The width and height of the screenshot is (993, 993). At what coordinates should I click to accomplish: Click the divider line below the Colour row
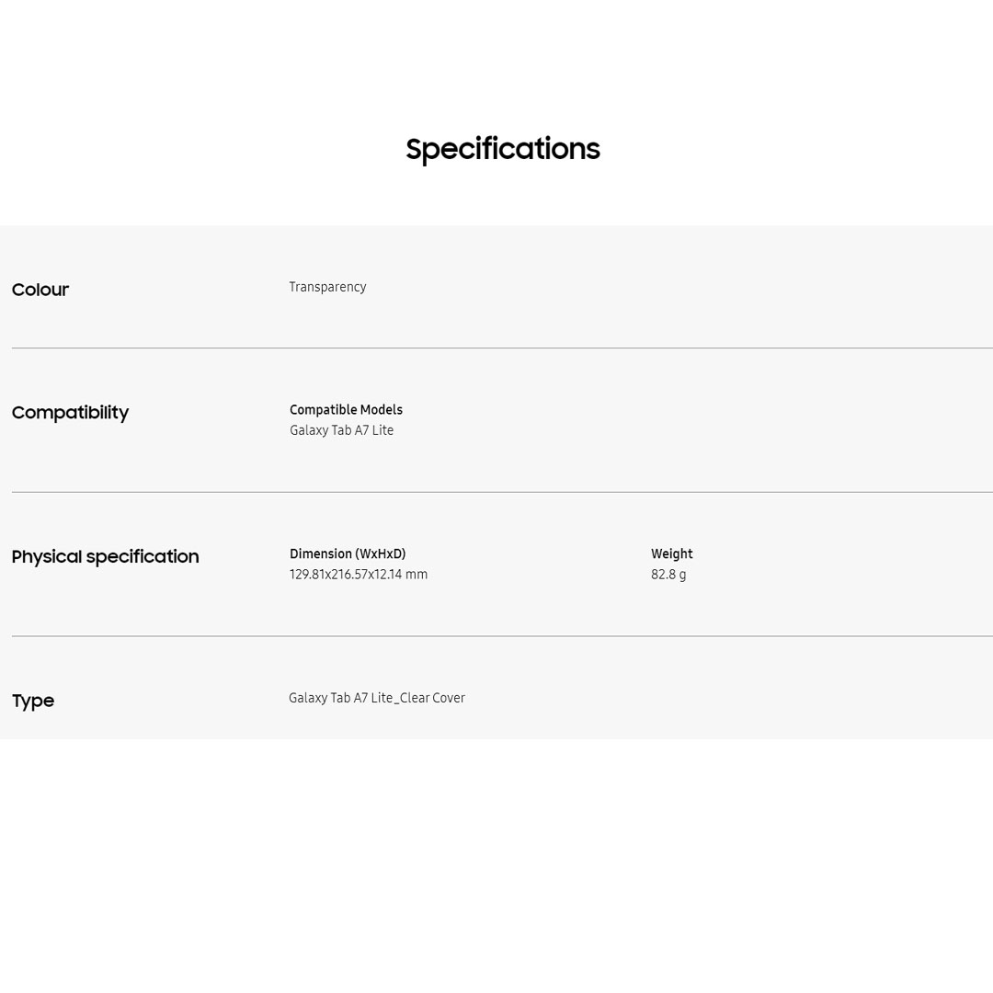[502, 348]
